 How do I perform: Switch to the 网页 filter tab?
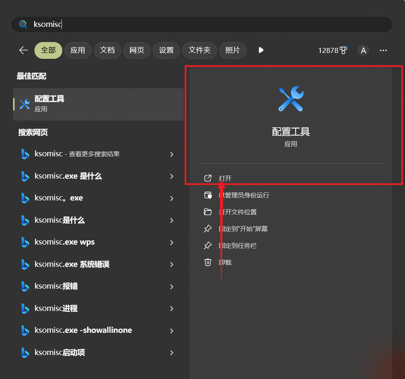point(137,50)
